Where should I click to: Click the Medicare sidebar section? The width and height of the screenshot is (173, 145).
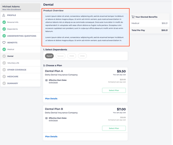(x=13, y=76)
